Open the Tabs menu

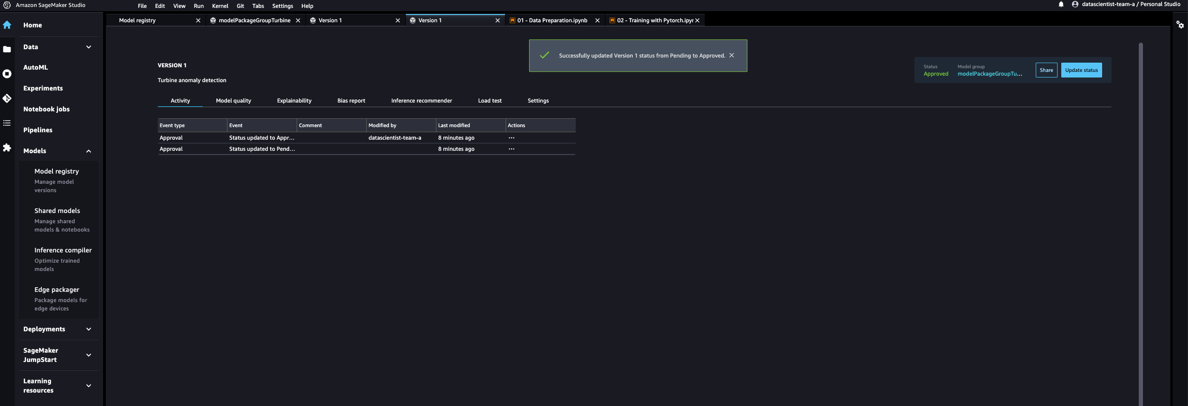pos(258,6)
